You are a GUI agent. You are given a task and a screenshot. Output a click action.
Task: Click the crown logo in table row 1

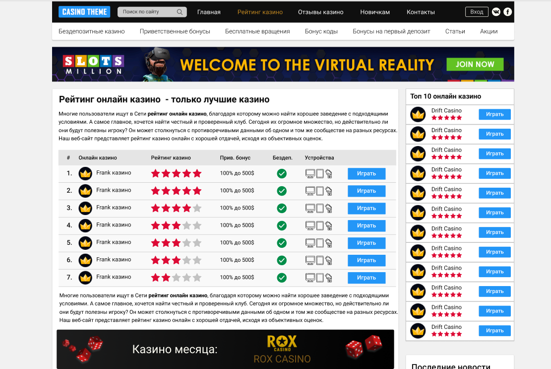85,173
